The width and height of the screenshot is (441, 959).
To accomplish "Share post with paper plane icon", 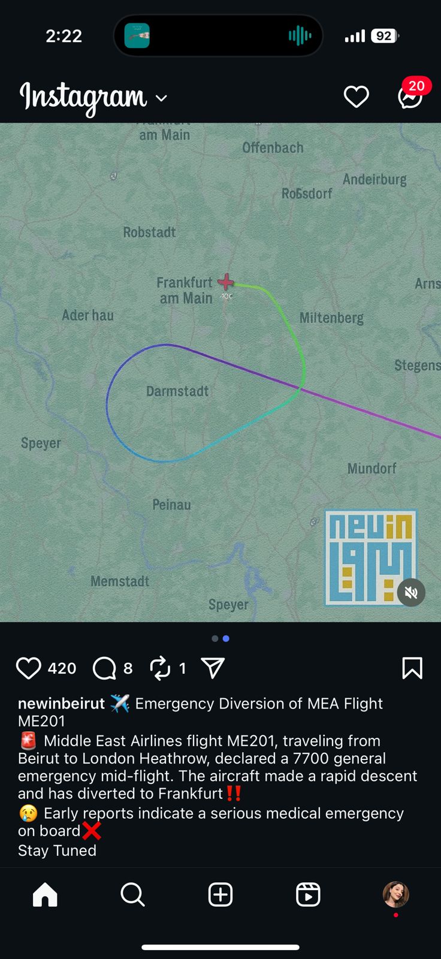I will pos(213,668).
